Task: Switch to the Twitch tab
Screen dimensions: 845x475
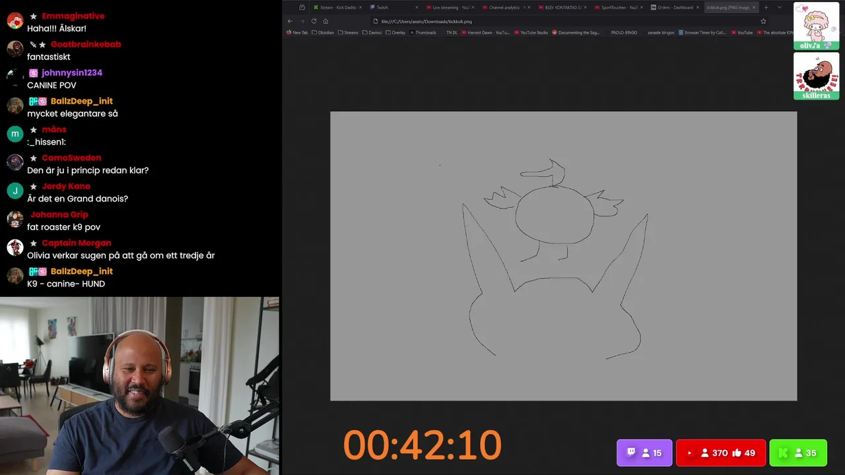Action: pos(393,7)
